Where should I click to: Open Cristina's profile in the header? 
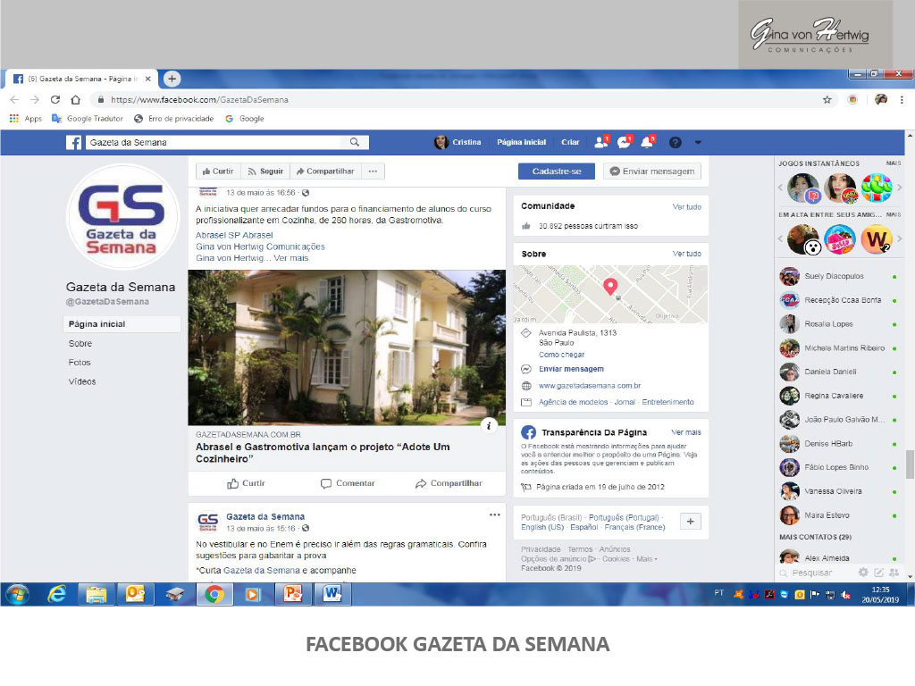458,142
